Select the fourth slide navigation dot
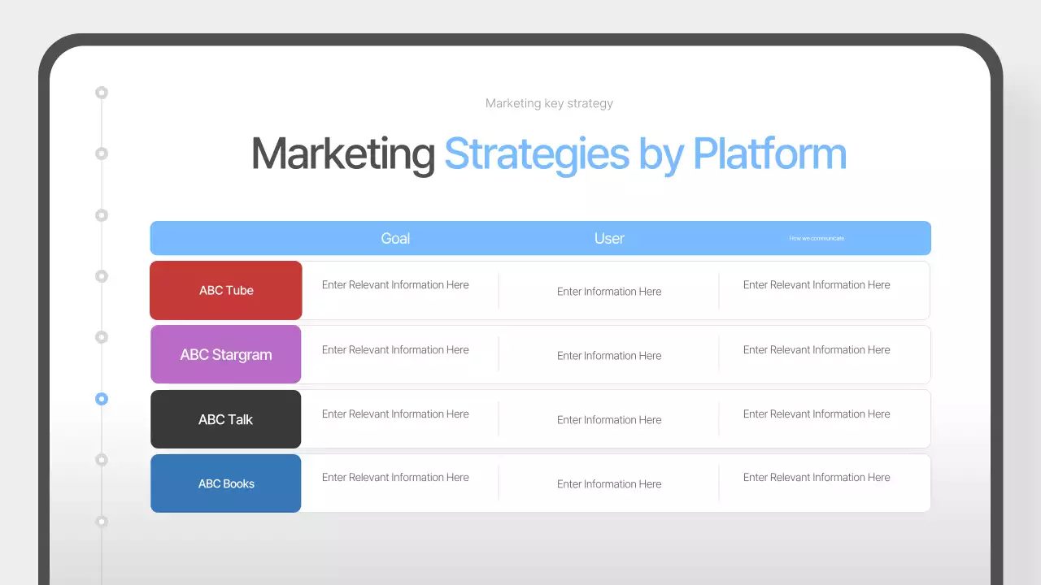 click(102, 275)
